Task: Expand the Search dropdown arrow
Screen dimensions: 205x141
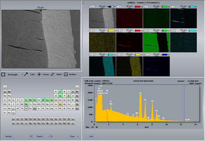Action: pos(48,136)
